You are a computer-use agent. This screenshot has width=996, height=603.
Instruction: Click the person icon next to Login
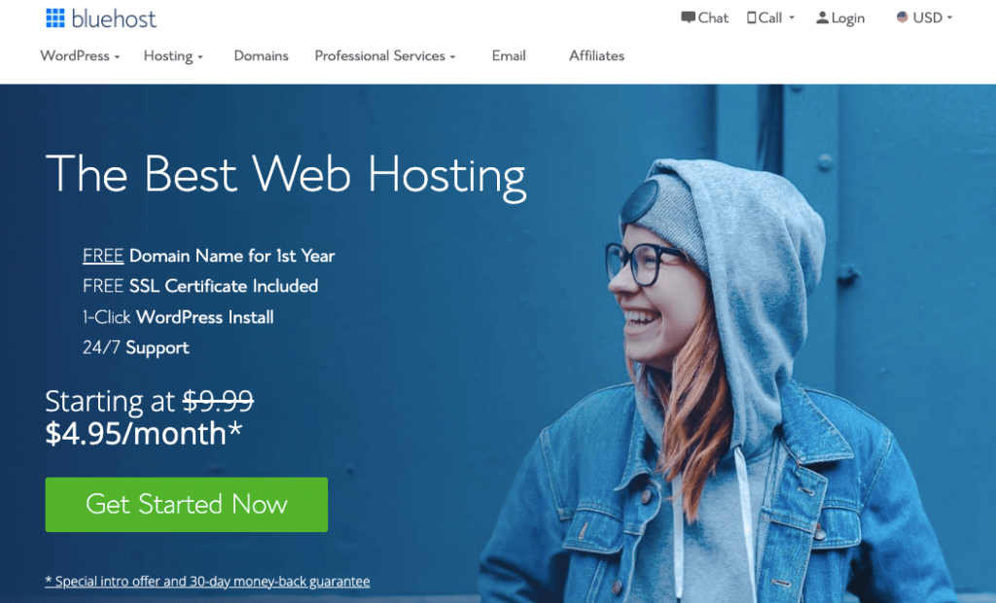point(822,18)
